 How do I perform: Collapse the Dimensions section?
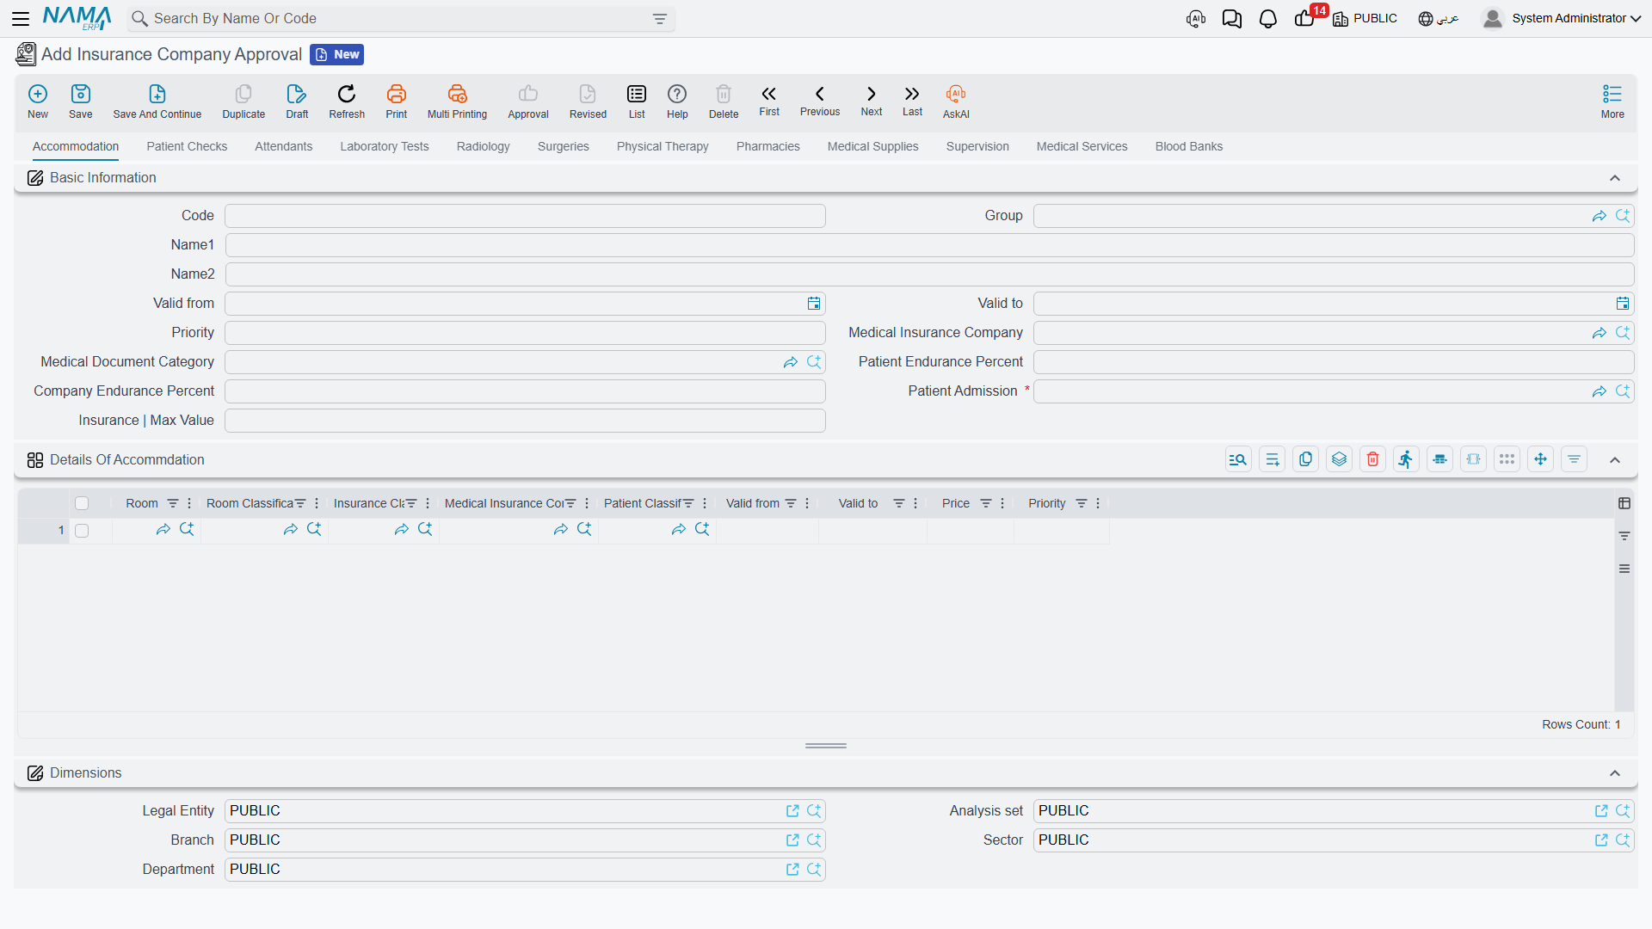tap(1615, 773)
